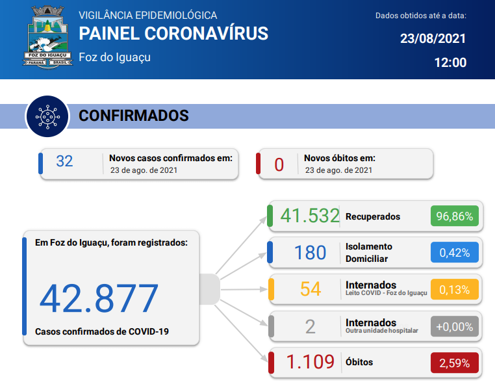Click the deaths count 1.109

click(x=311, y=362)
